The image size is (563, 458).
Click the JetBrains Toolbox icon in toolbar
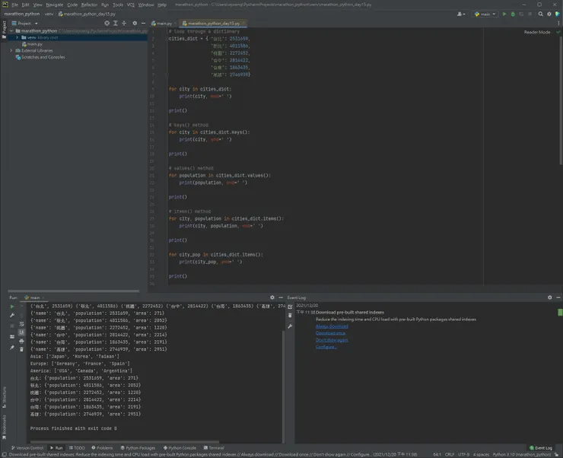coord(558,14)
